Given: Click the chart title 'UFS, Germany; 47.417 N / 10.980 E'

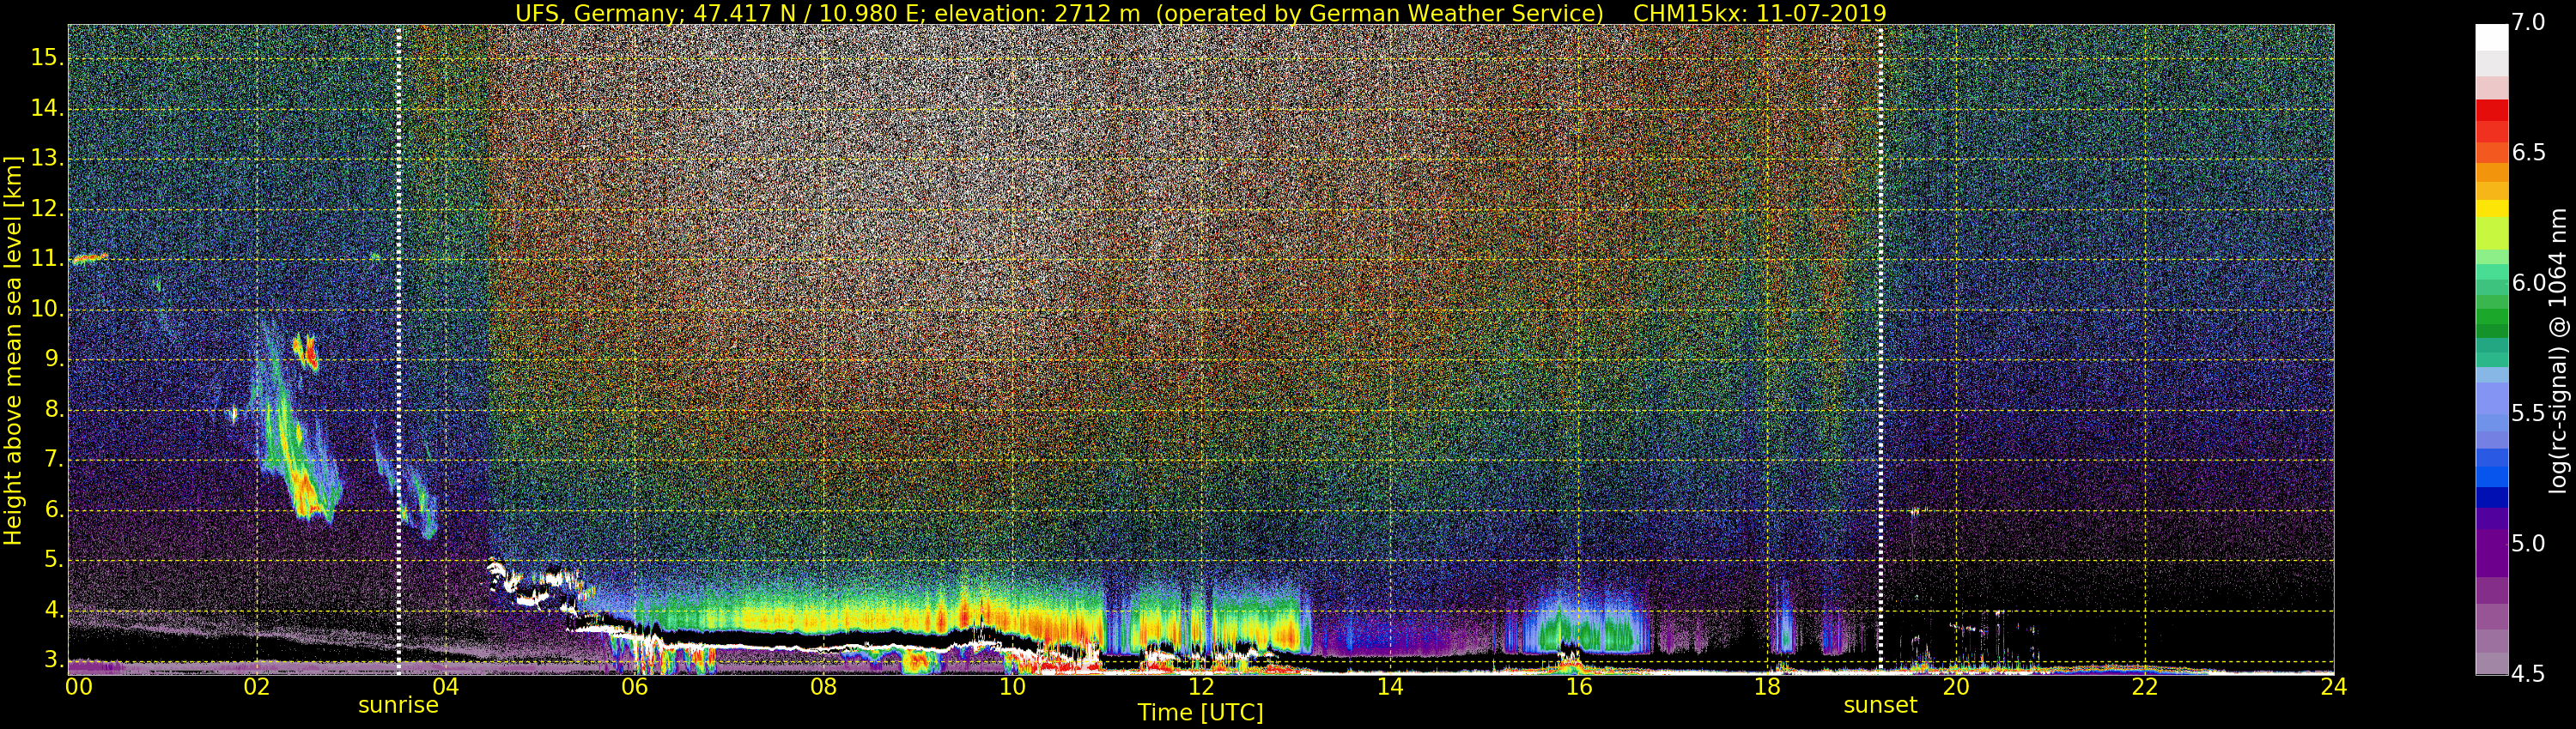Looking at the screenshot, I should click(719, 13).
